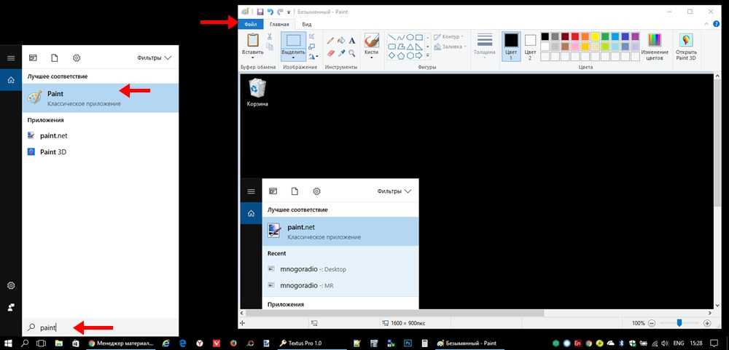
Task: Pick the Eraser tool
Action: [330, 53]
